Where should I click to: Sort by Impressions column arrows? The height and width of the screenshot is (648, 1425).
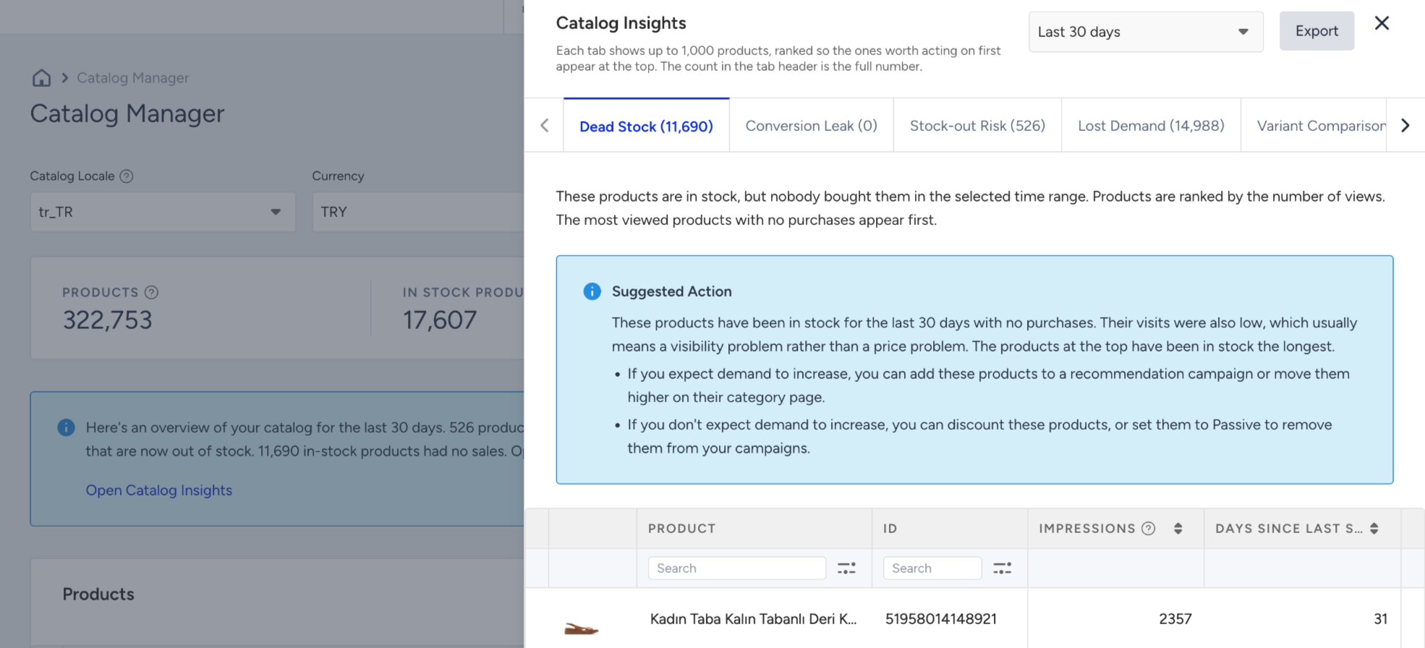point(1178,529)
